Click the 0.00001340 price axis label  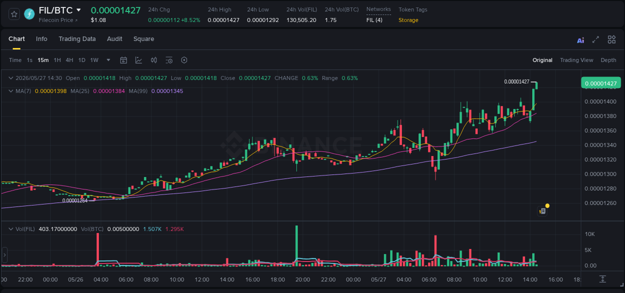click(x=600, y=145)
